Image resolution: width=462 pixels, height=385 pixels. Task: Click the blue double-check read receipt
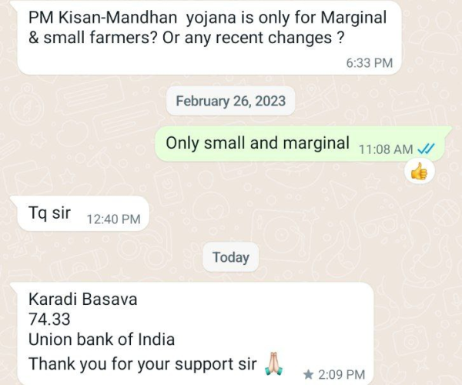pyautogui.click(x=426, y=149)
